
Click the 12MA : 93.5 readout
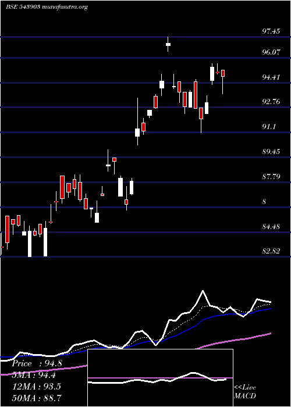(x=36, y=387)
